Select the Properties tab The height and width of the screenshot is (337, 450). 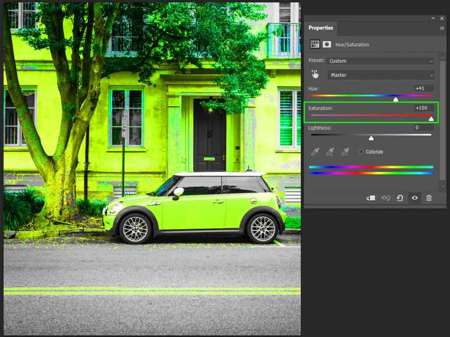(x=320, y=28)
